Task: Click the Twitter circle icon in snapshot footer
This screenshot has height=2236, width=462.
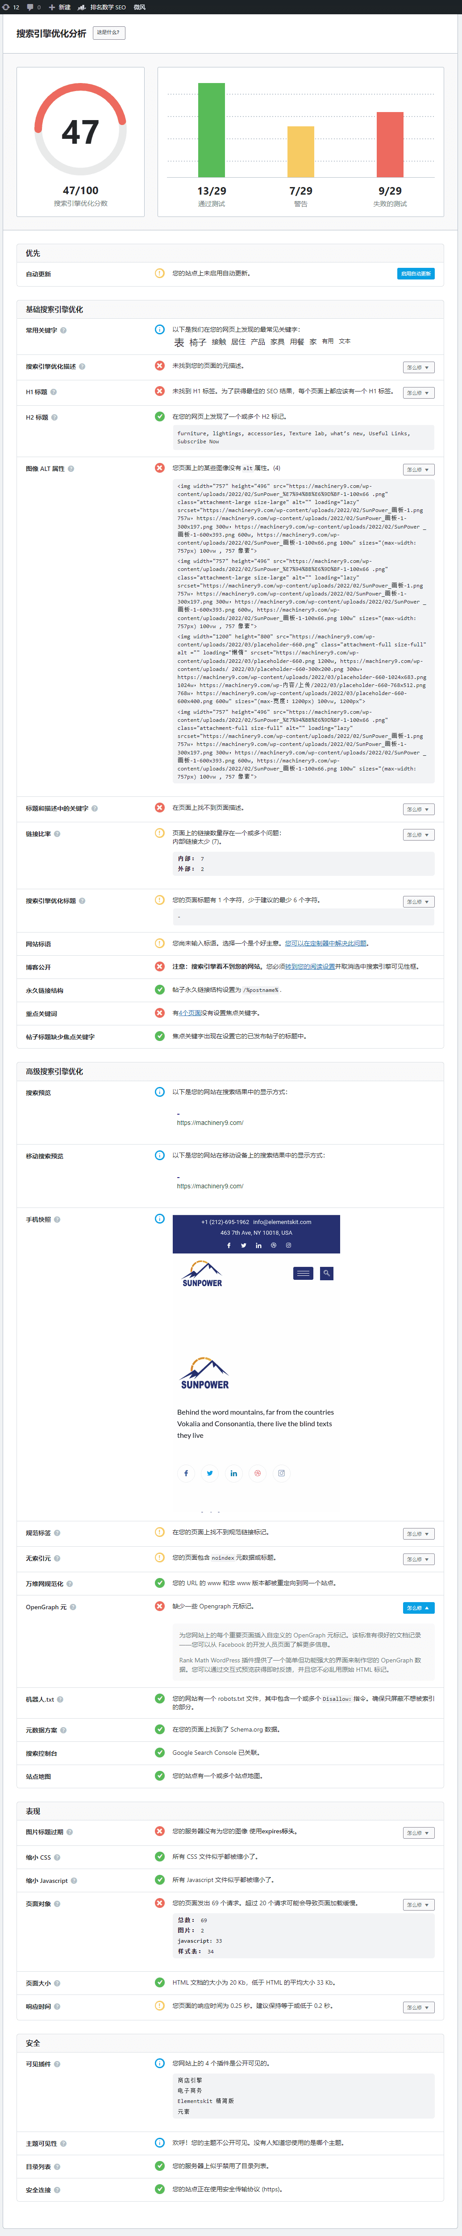Action: coord(209,1473)
